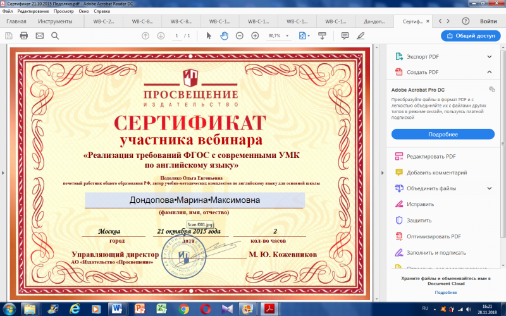This screenshot has height=316, width=506.
Task: Click the Save file floppy icon
Action: (9, 35)
